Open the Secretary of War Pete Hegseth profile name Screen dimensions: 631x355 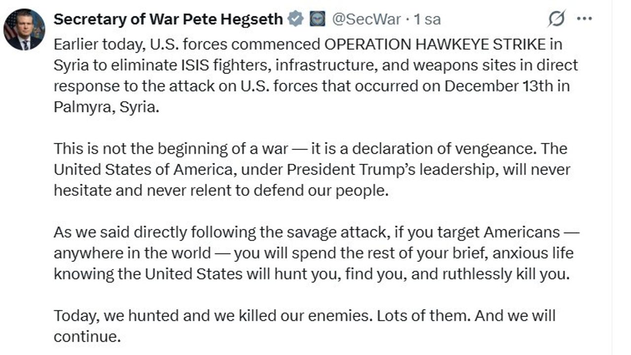pos(168,19)
